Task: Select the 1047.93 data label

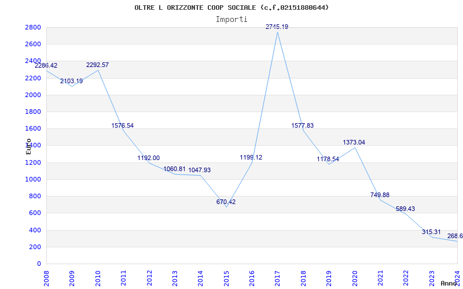Action: [x=200, y=170]
